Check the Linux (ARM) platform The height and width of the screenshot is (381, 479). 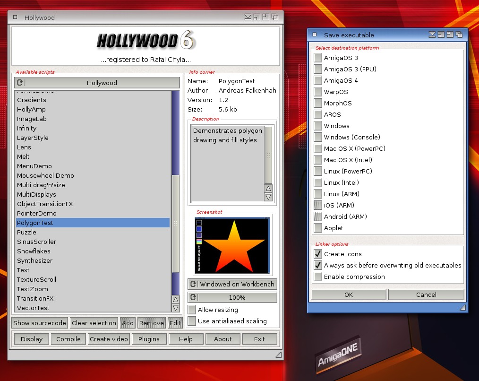point(318,194)
